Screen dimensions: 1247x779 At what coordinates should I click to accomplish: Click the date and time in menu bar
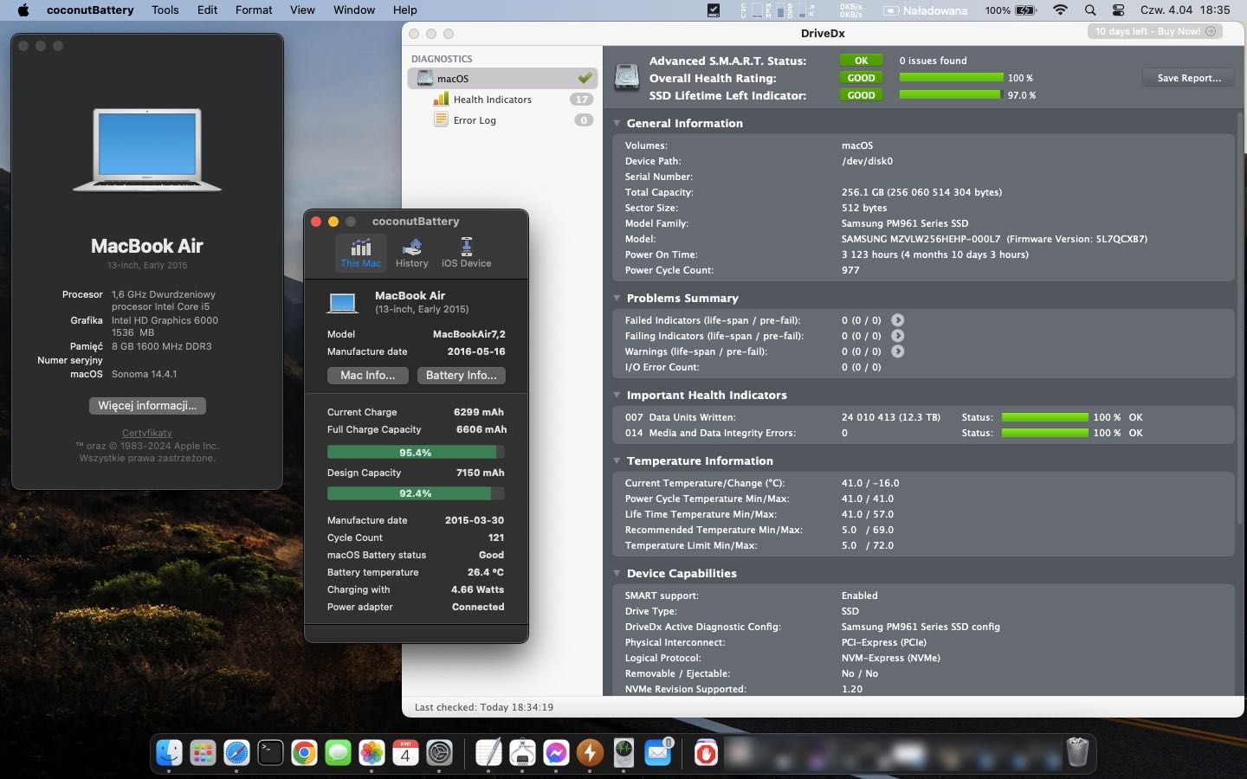1186,10
